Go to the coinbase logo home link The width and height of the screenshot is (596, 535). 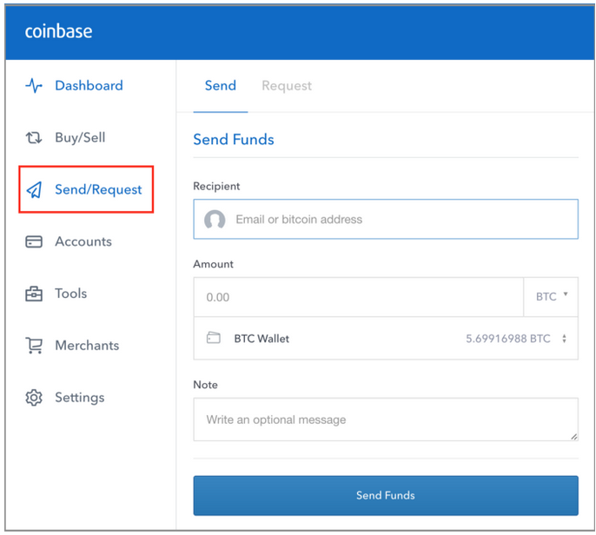pyautogui.click(x=58, y=32)
